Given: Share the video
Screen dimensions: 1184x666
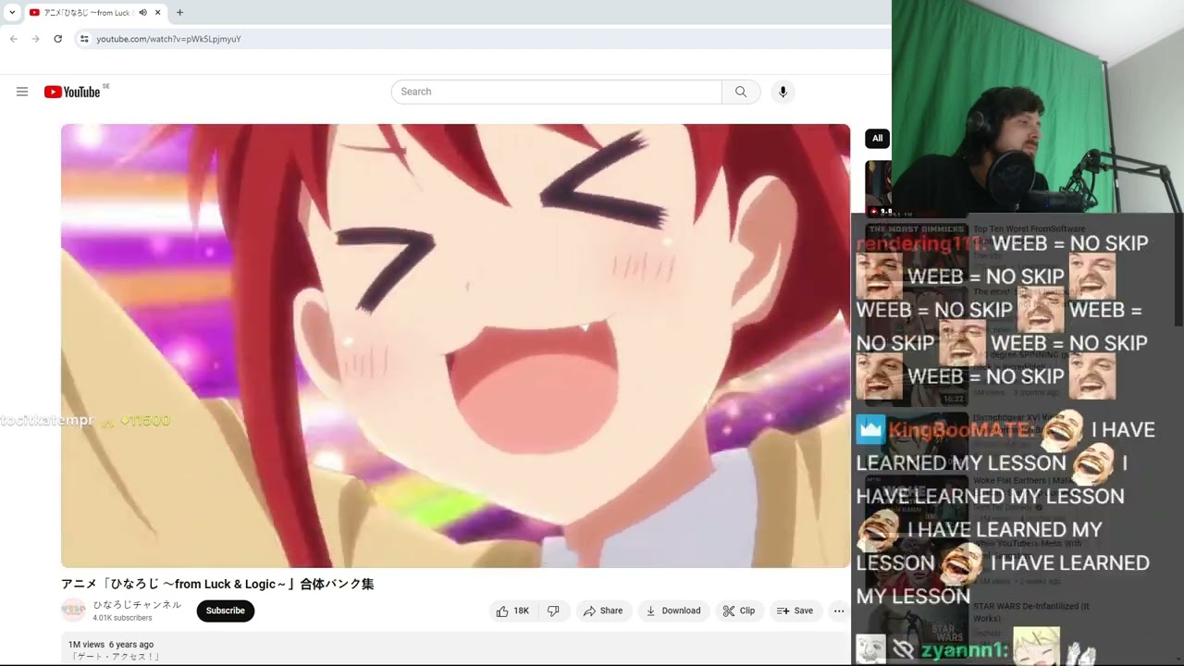Looking at the screenshot, I should (602, 610).
